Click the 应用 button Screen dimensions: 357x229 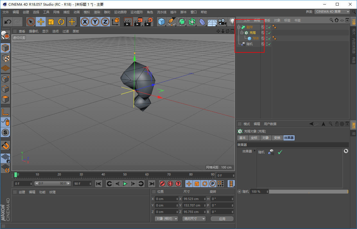click(222, 219)
